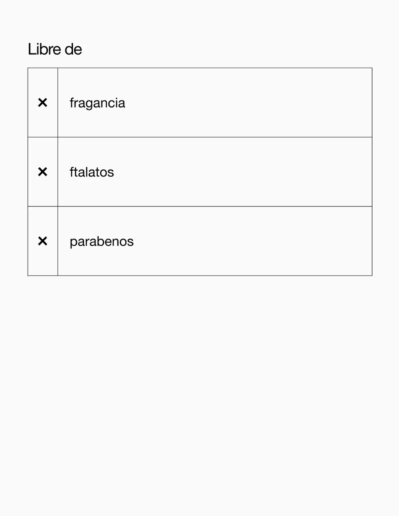Select the ftalatos label text
The height and width of the screenshot is (516, 399).
[92, 172]
